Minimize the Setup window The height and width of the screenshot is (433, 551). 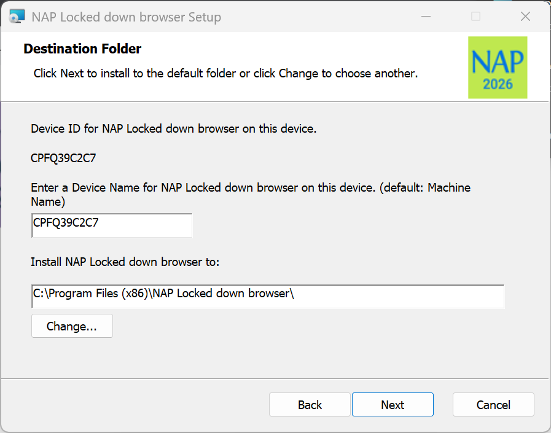pyautogui.click(x=426, y=17)
